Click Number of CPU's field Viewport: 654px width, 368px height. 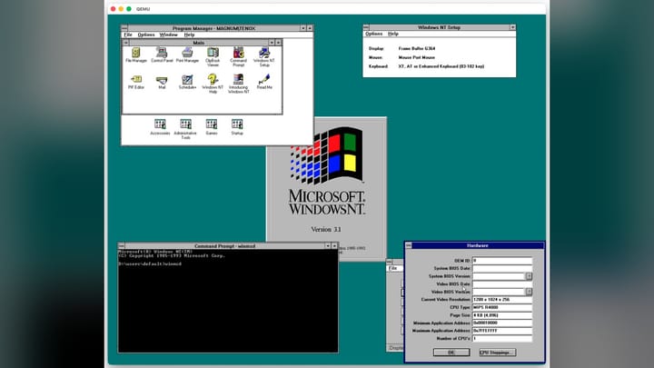pos(502,338)
